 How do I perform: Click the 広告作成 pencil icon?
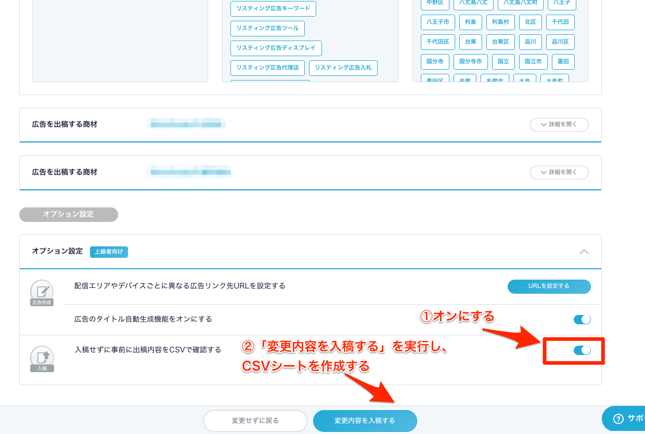pyautogui.click(x=42, y=292)
